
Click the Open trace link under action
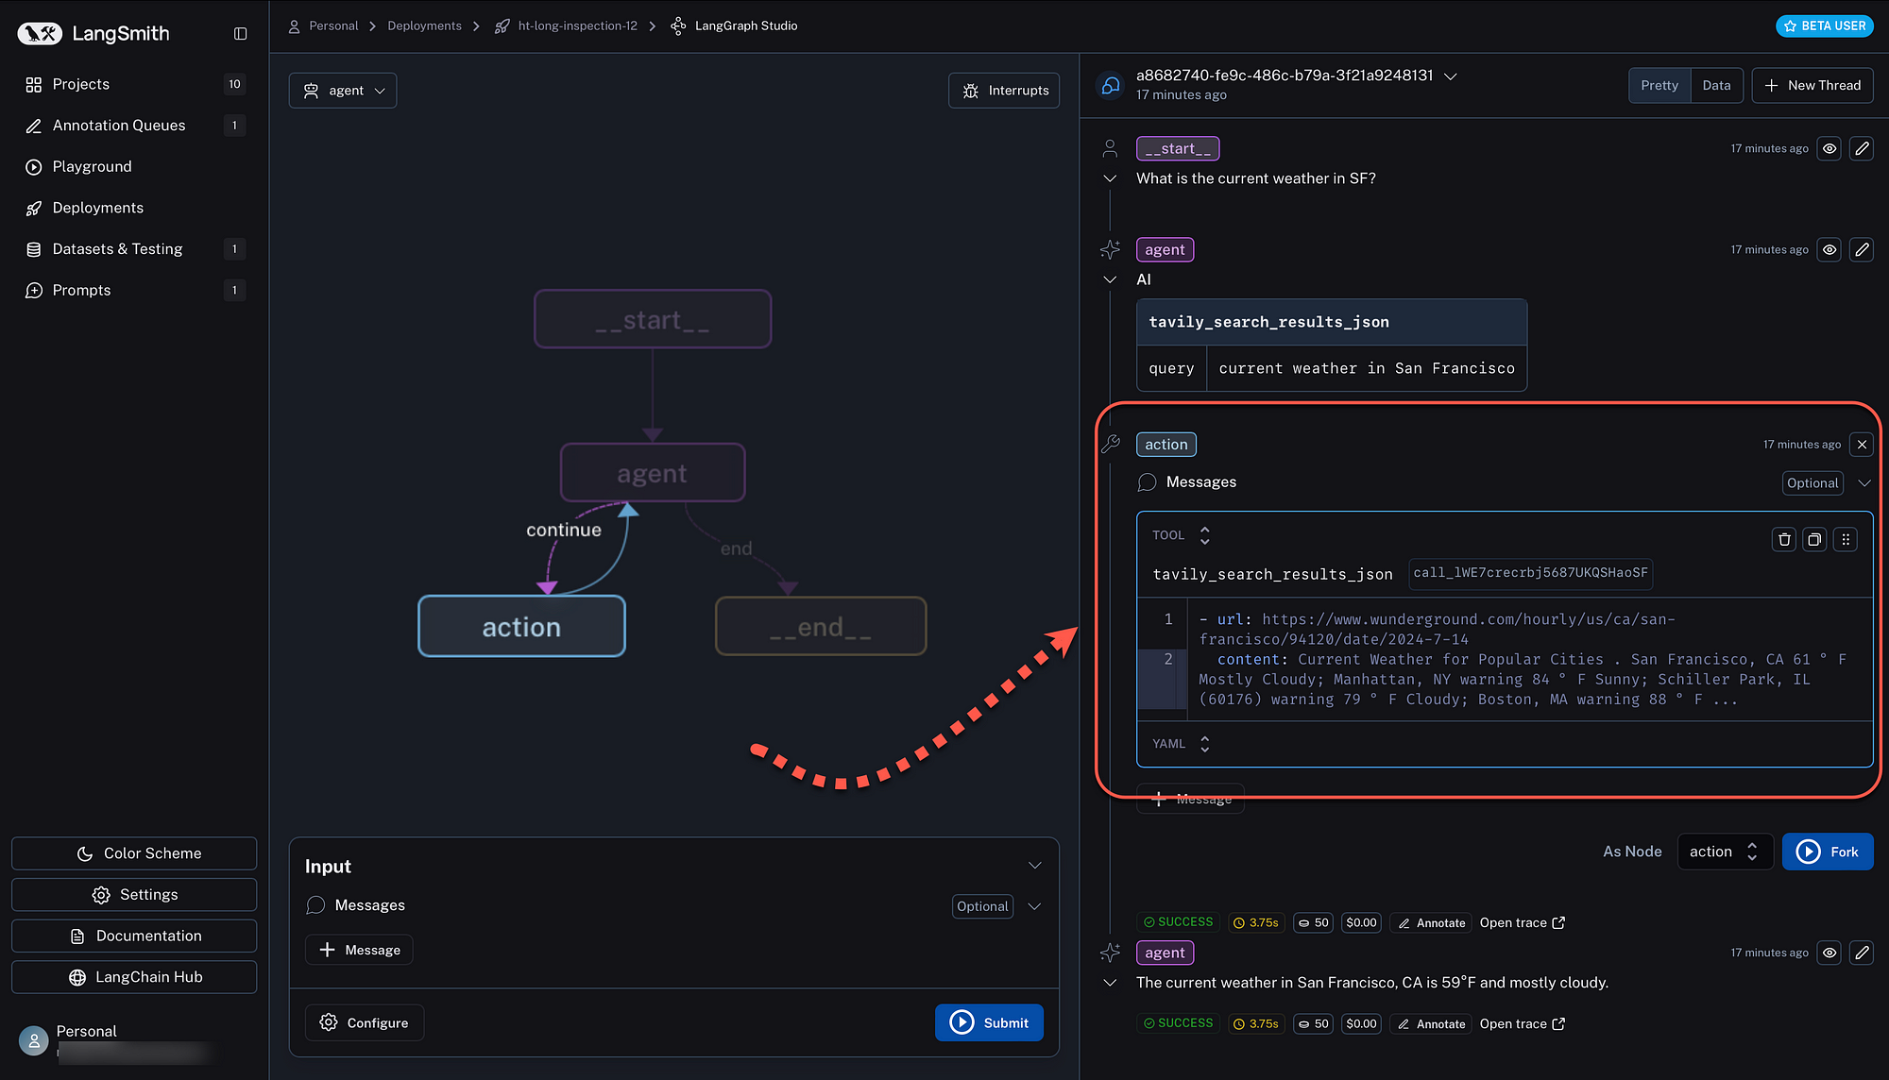click(x=1522, y=922)
